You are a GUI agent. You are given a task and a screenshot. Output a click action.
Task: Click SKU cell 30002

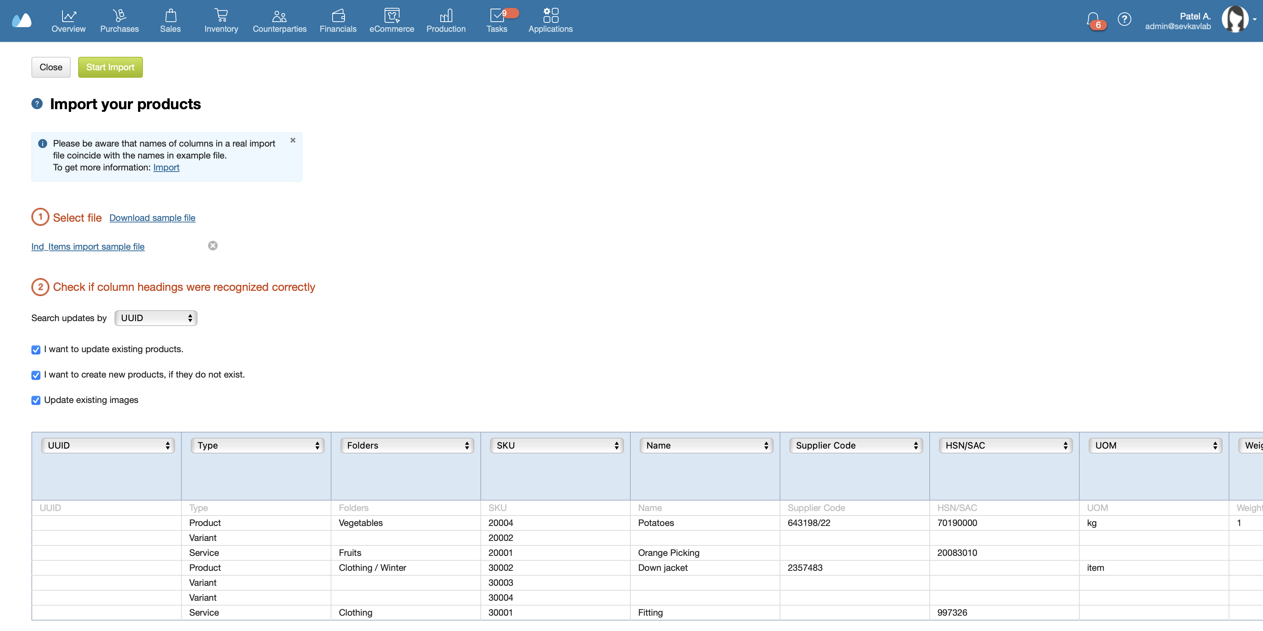[x=556, y=568]
